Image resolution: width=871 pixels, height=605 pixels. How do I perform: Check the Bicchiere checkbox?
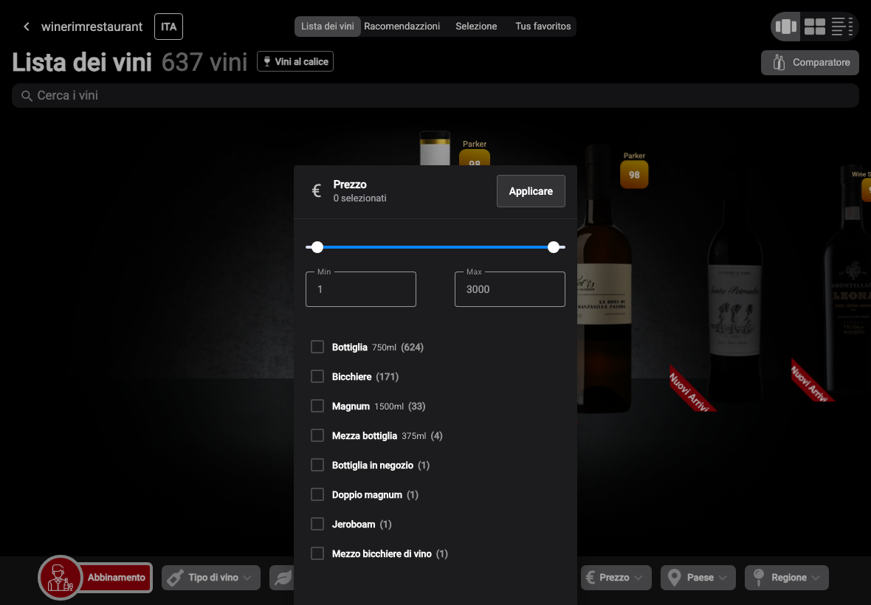click(317, 376)
